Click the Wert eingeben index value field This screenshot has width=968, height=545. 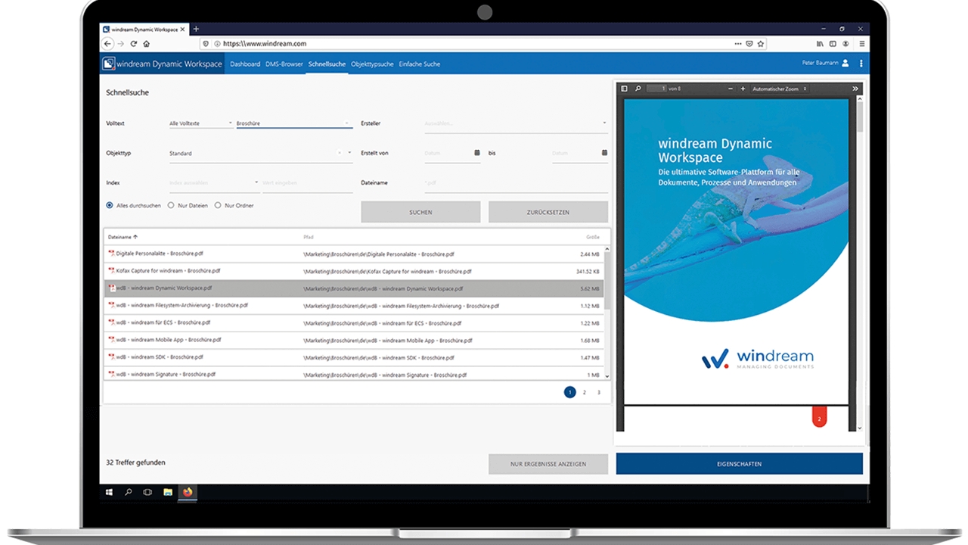(x=307, y=182)
